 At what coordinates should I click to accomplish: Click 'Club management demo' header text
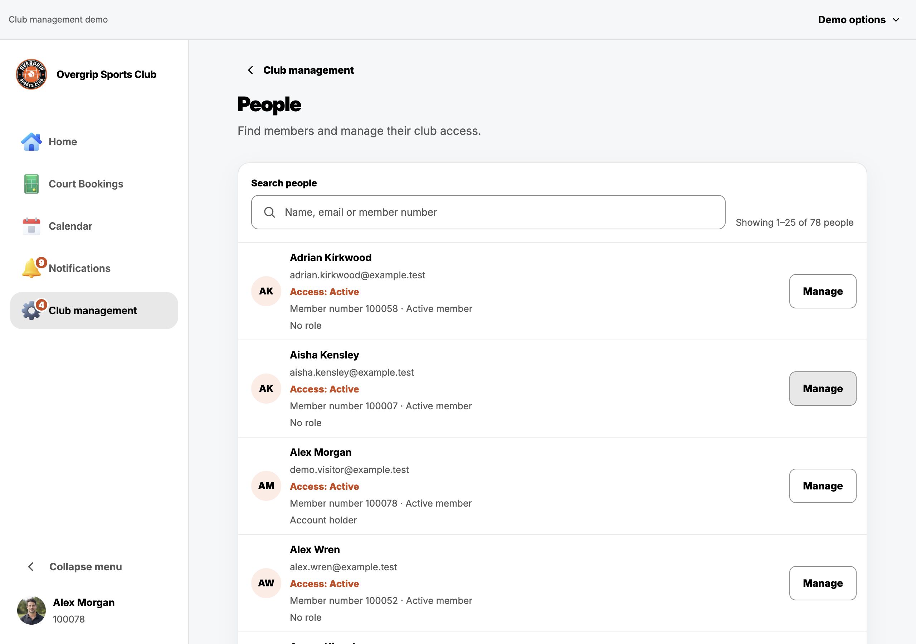point(58,20)
